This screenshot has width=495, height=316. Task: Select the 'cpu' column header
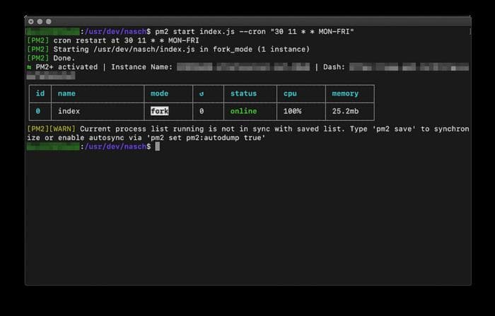(x=290, y=93)
